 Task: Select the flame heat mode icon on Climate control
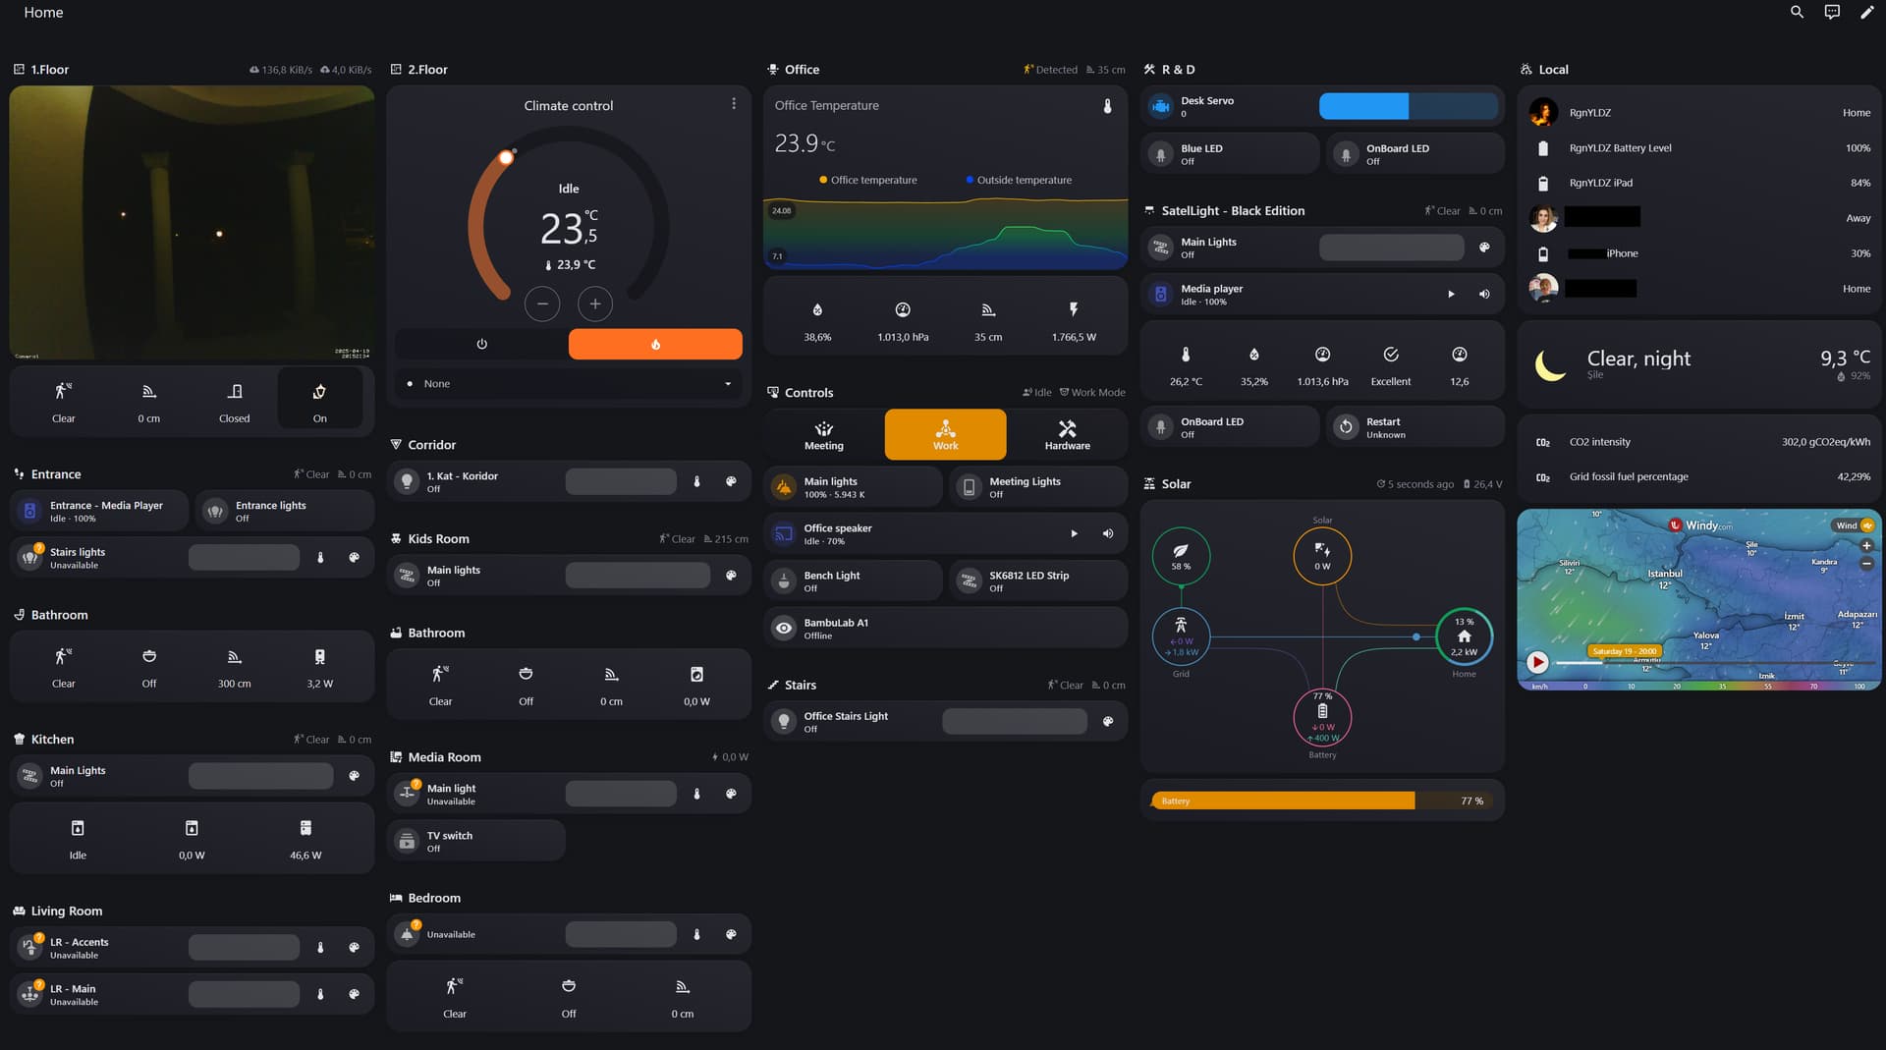[x=654, y=344]
